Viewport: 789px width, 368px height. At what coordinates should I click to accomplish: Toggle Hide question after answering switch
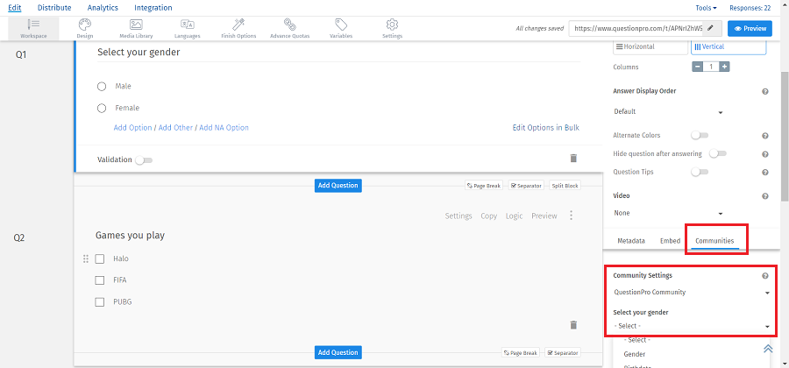(x=717, y=153)
